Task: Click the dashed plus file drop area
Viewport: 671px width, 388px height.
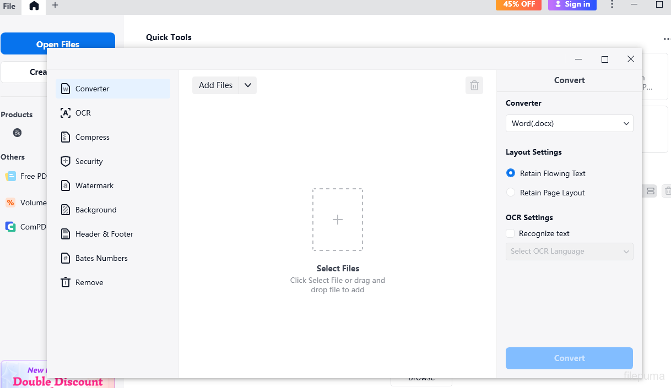Action: point(338,220)
